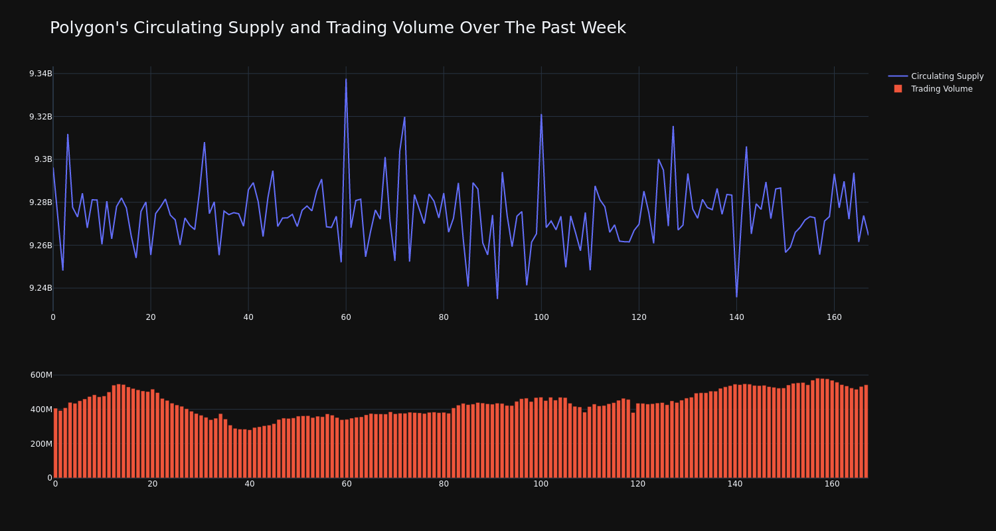This screenshot has height=531, width=996.
Task: Click the blue Circulating Supply legend line
Action: (x=898, y=76)
